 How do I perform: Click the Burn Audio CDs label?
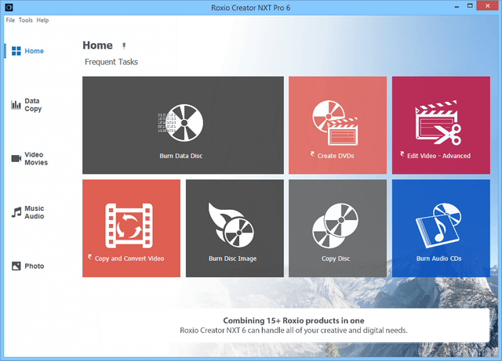[438, 258]
